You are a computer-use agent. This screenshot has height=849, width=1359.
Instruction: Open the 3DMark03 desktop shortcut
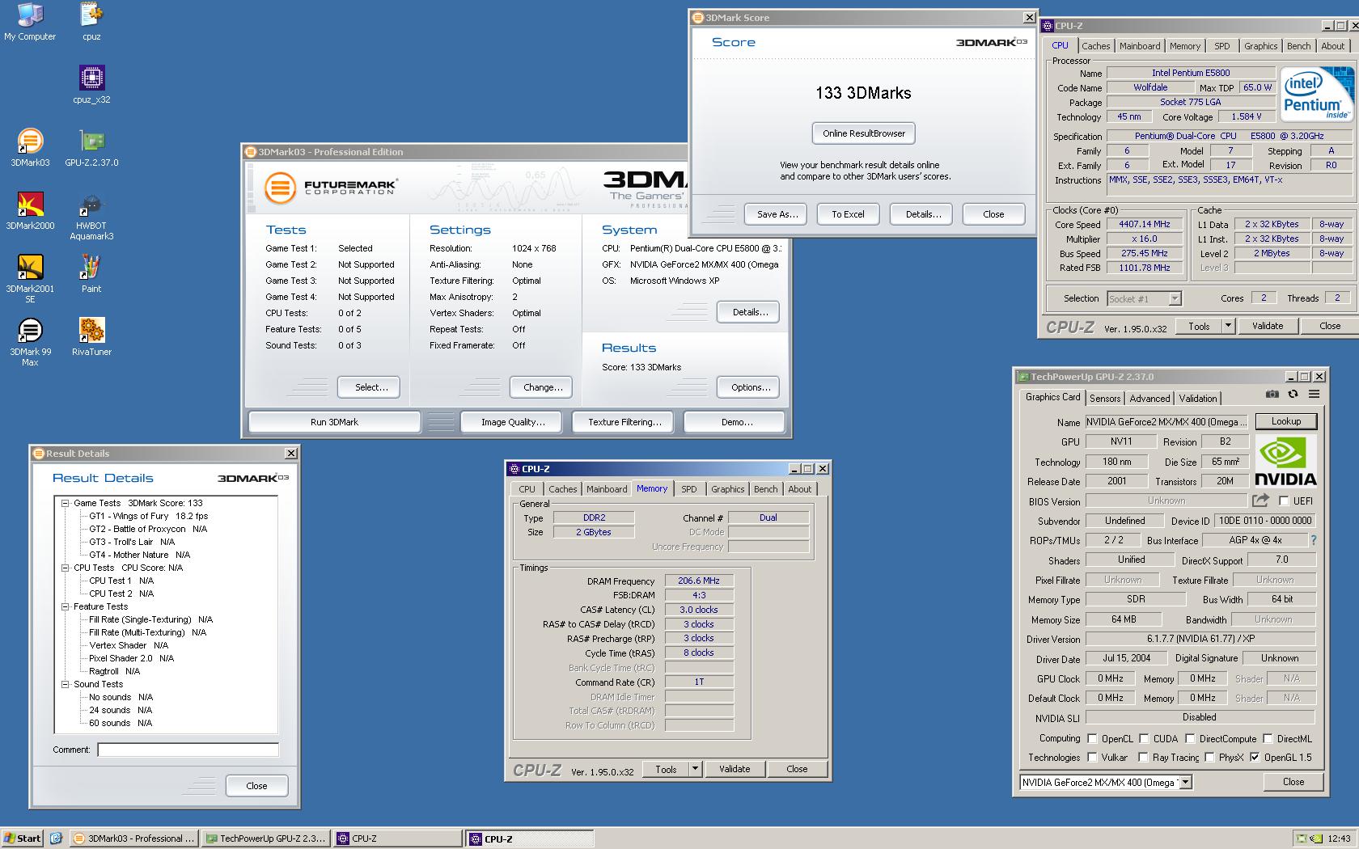point(30,148)
